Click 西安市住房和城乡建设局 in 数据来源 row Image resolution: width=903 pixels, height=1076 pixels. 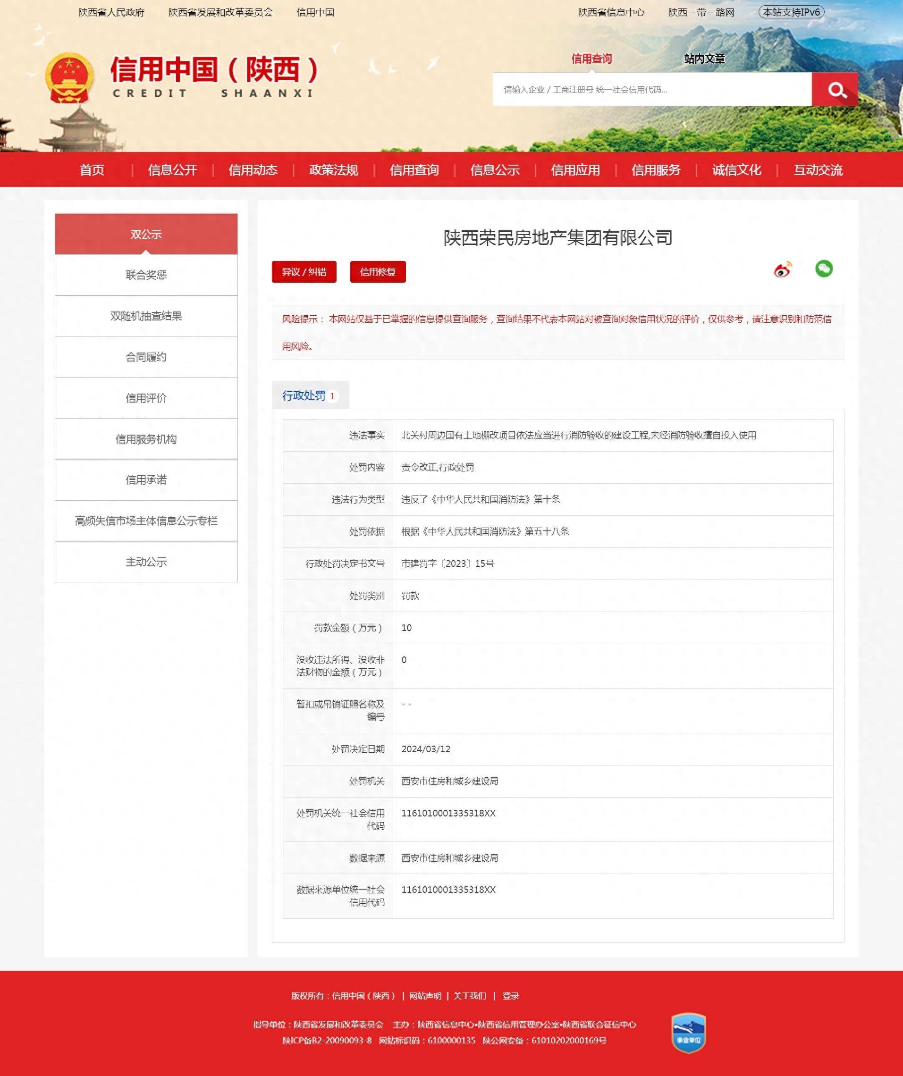pyautogui.click(x=449, y=858)
